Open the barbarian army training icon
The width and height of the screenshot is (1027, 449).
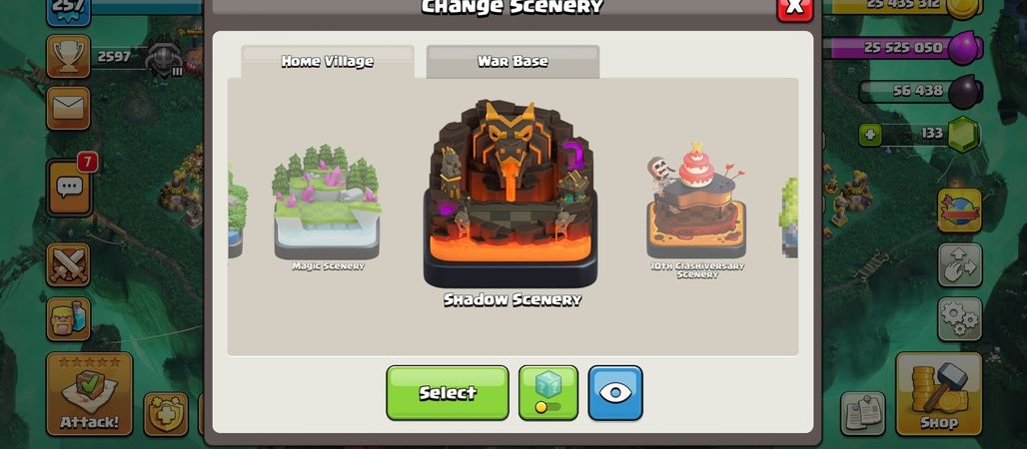point(68,318)
